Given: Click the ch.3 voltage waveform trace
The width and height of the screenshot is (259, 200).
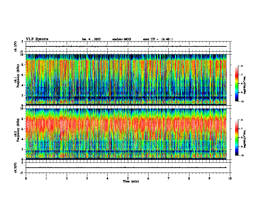Looking at the screenshot, I should coord(126,168).
